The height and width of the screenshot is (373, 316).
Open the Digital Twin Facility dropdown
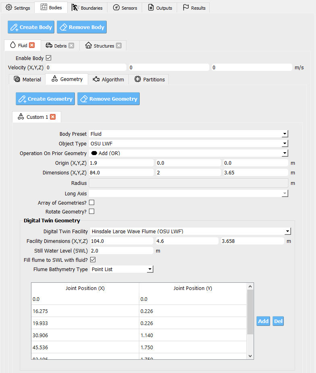(x=190, y=231)
